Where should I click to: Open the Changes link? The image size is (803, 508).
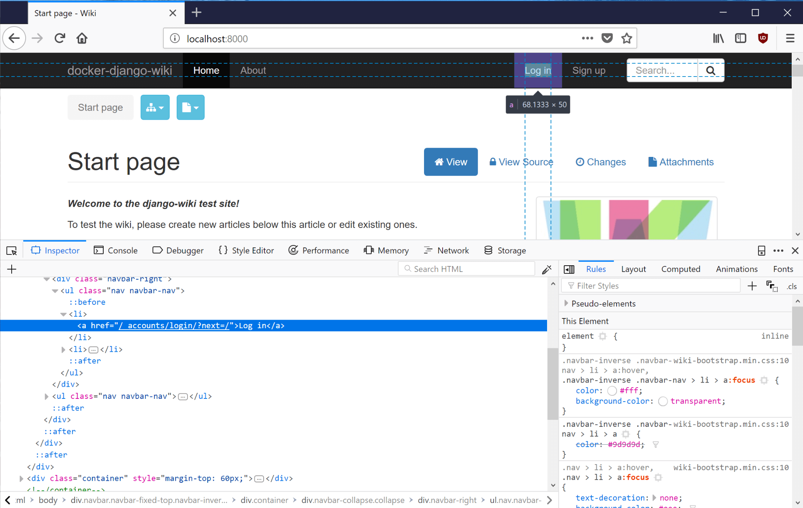[601, 162]
